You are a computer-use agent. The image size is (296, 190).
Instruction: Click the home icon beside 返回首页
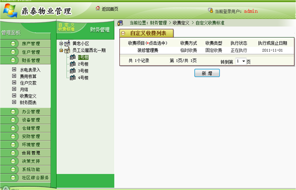98,8
